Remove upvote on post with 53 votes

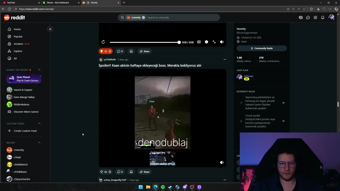tap(101, 51)
